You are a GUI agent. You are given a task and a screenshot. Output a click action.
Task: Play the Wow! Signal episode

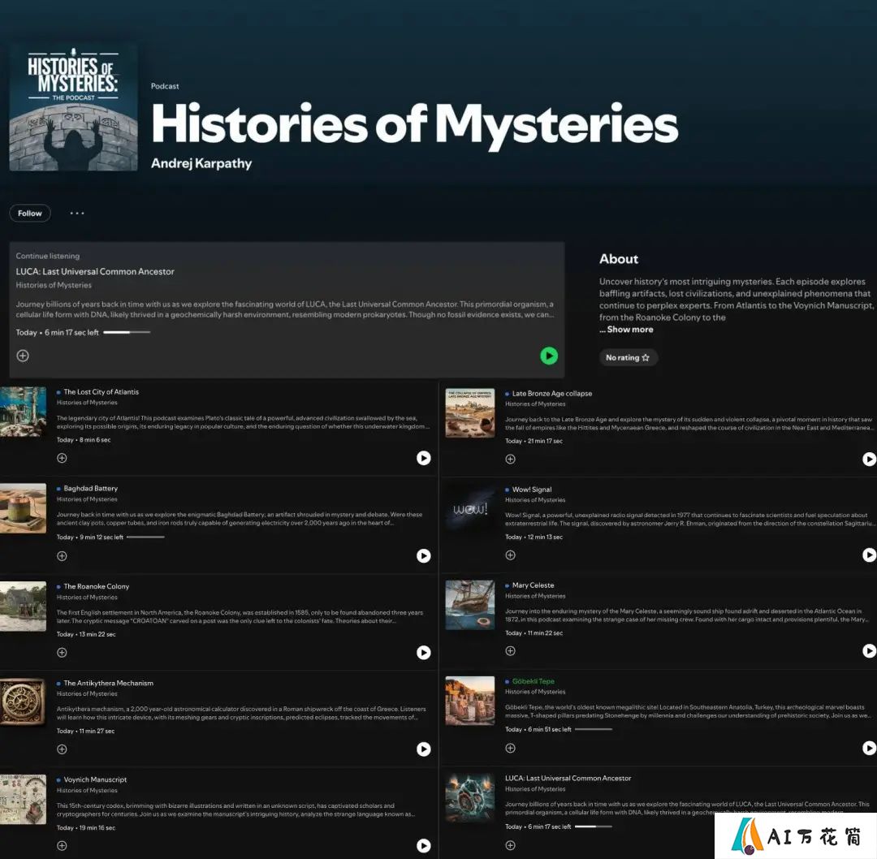click(x=869, y=555)
